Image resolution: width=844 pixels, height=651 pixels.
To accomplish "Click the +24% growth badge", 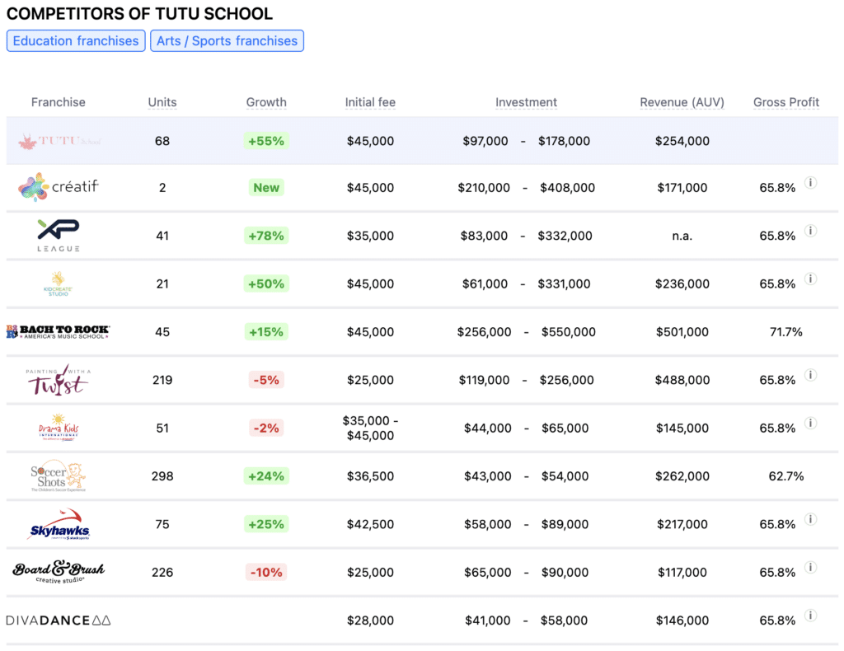I will click(266, 476).
